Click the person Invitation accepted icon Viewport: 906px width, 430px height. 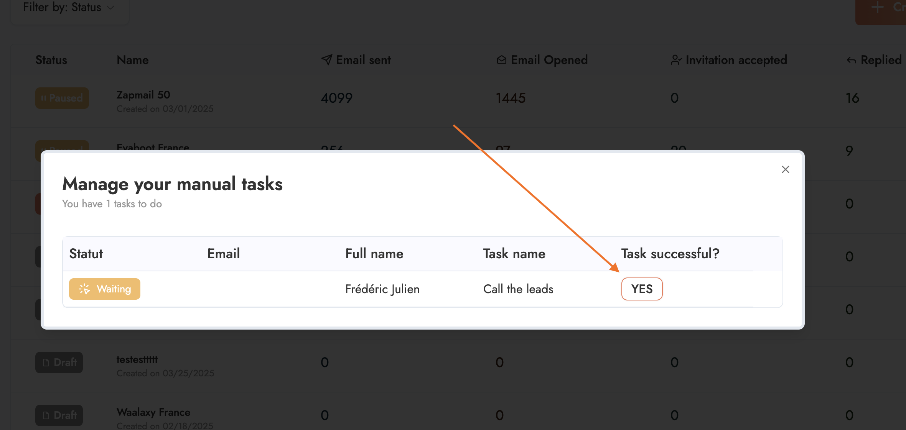click(676, 60)
